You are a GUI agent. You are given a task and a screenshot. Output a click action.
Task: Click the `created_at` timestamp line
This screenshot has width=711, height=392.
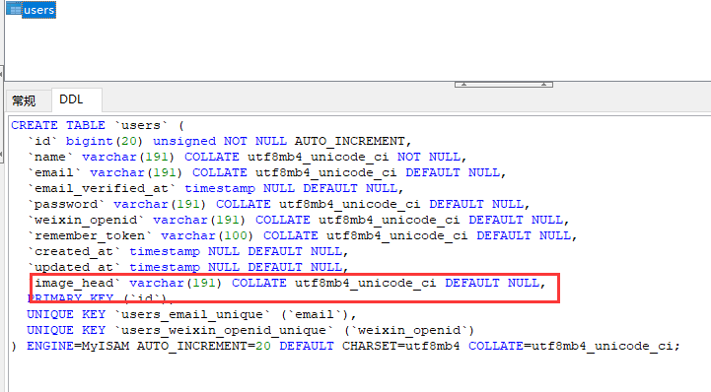click(x=187, y=252)
